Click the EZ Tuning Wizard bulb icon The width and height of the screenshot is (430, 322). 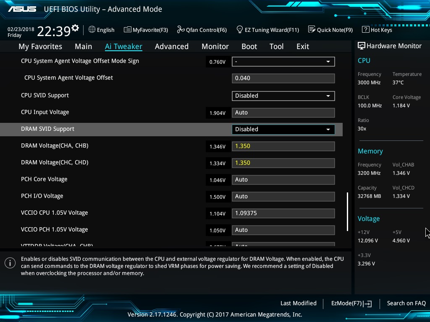tap(240, 29)
